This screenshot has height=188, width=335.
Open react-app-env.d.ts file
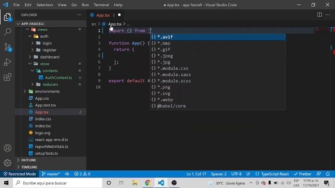51,139
